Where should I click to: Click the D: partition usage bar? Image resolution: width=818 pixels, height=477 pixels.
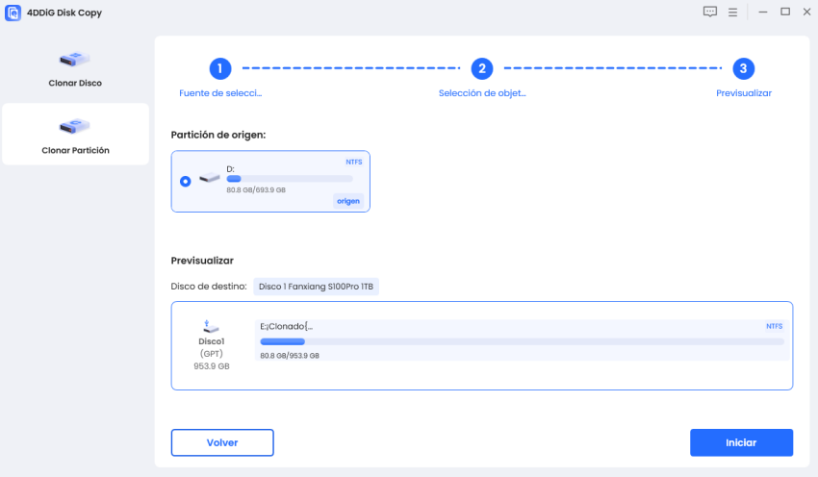point(290,179)
